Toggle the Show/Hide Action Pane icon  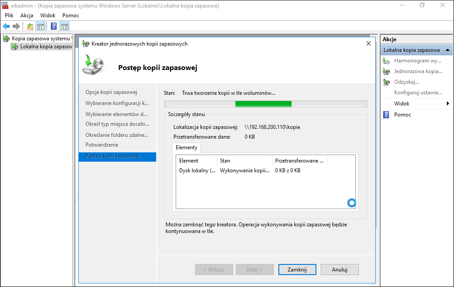pyautogui.click(x=65, y=27)
